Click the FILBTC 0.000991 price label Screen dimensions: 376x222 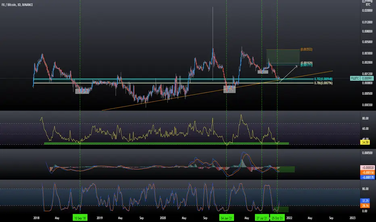tap(362, 78)
